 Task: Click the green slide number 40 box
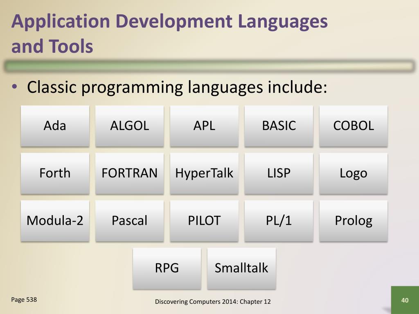click(x=405, y=300)
